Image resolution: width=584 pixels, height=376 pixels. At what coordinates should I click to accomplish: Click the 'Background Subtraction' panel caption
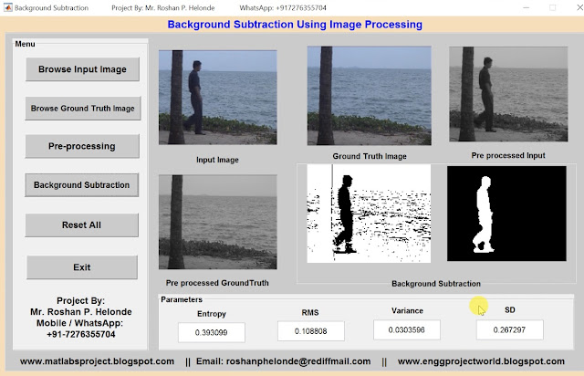click(436, 284)
